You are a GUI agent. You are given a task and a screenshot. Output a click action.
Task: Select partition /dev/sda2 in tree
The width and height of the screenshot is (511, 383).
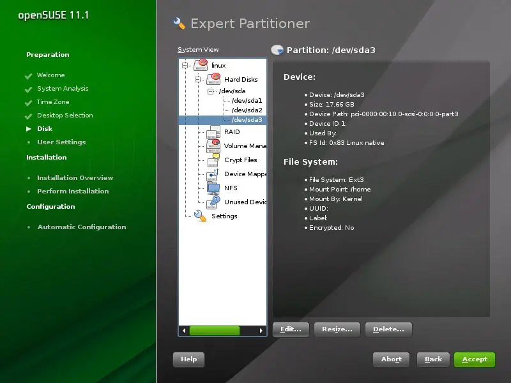[247, 110]
